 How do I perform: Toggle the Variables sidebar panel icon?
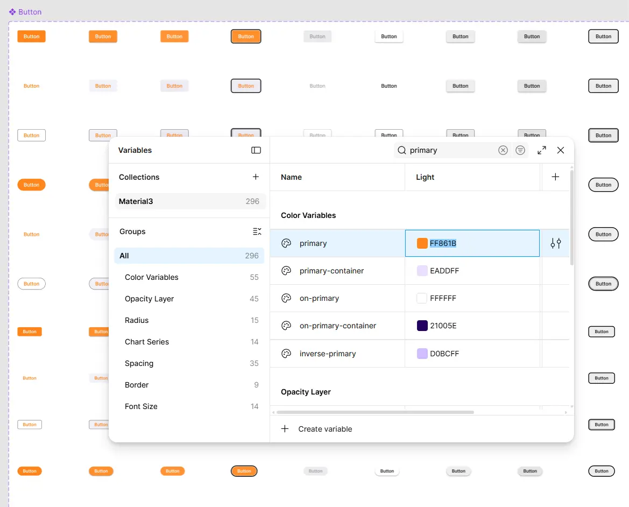(x=256, y=150)
